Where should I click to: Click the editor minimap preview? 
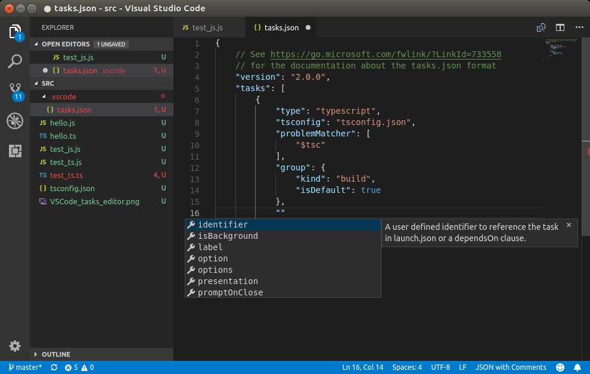(x=561, y=49)
